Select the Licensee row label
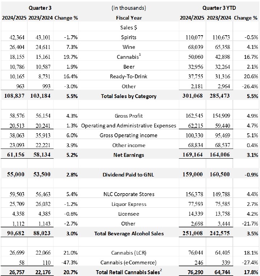 point(129,214)
